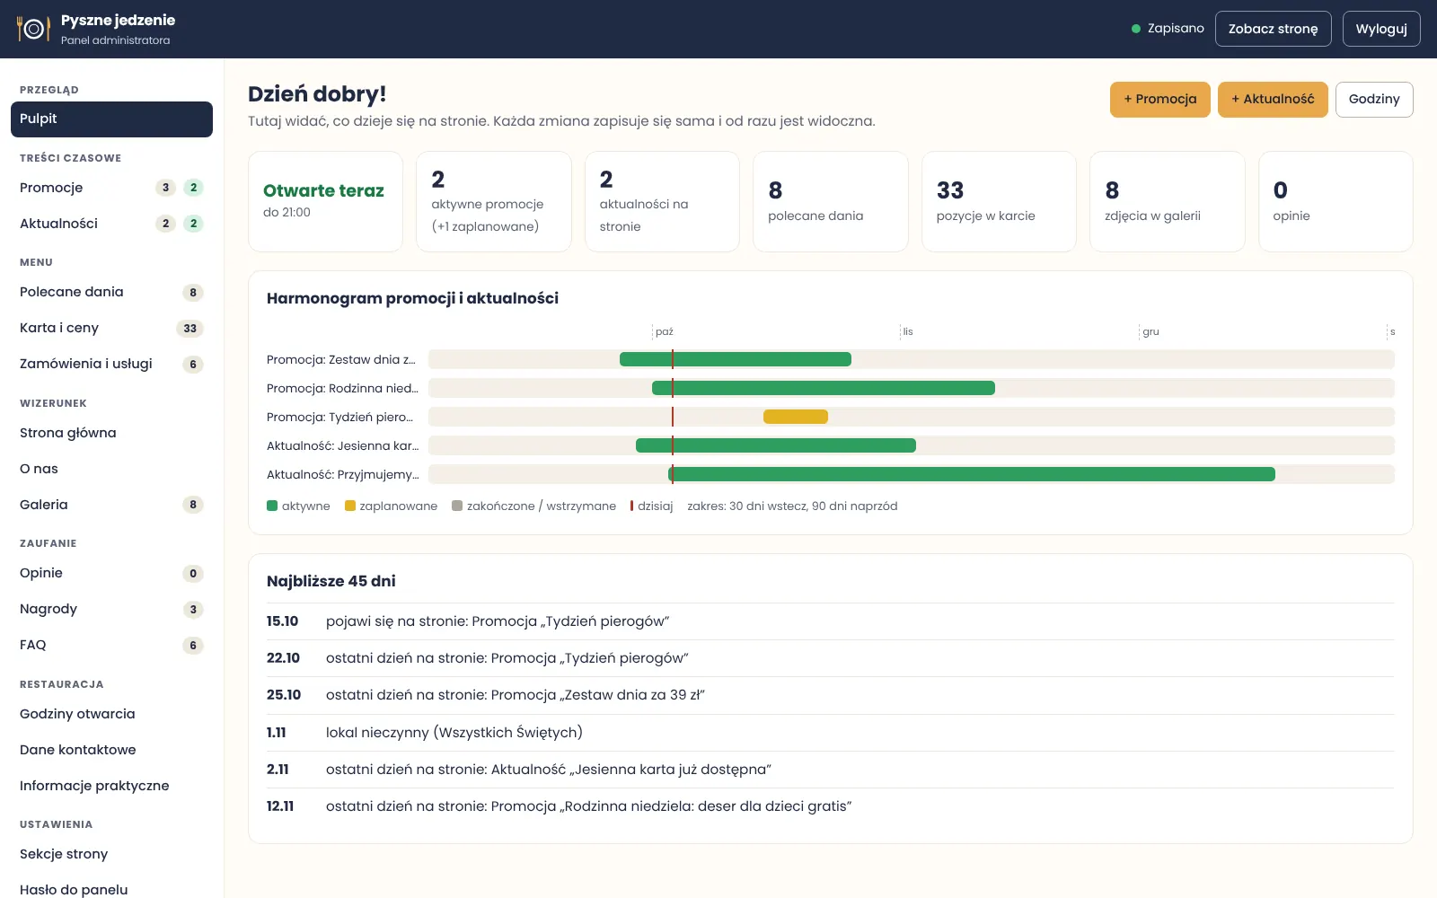Image resolution: width=1437 pixels, height=898 pixels.
Task: Click the green aktywne legend swatch
Action: coord(272,506)
